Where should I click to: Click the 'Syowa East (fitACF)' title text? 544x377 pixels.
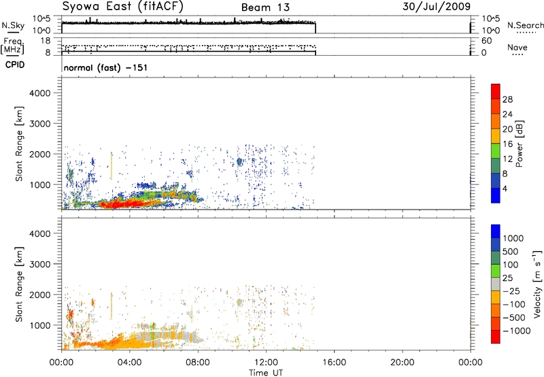tap(123, 6)
